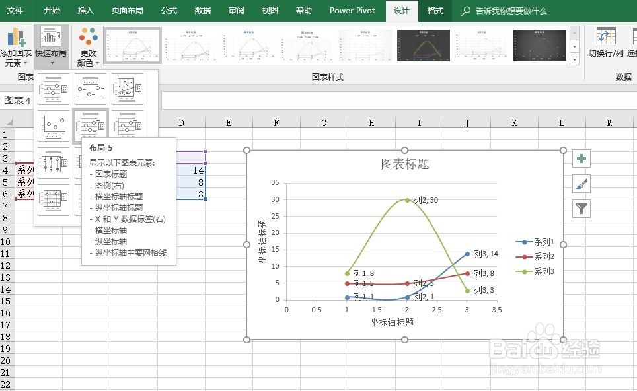Open the 文件 tab

(15, 11)
